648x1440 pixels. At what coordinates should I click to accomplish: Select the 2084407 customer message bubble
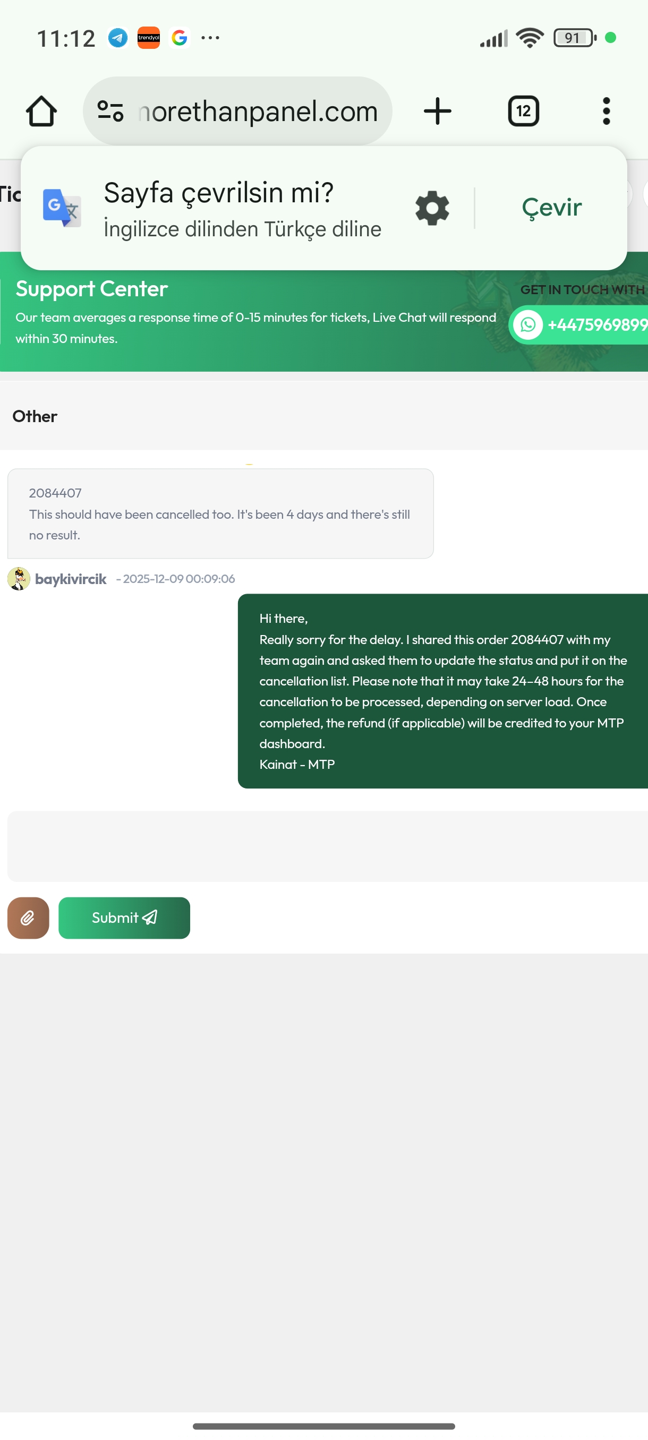(220, 513)
